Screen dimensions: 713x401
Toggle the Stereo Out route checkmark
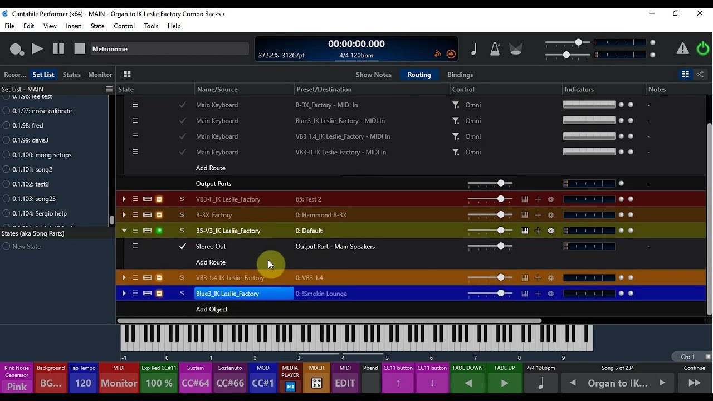(x=182, y=246)
